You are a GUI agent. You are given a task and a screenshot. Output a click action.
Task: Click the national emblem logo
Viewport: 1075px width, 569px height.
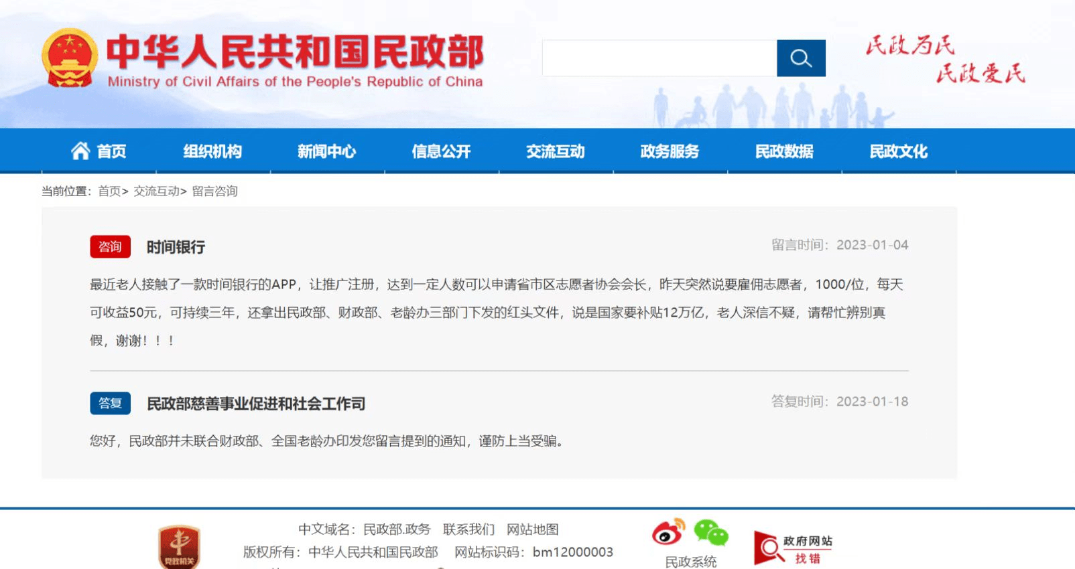[69, 58]
